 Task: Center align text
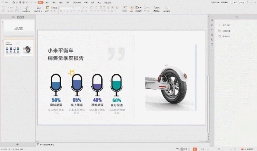[x=95, y=11]
